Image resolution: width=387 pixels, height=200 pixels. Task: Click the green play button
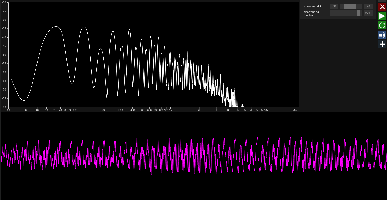pos(382,16)
